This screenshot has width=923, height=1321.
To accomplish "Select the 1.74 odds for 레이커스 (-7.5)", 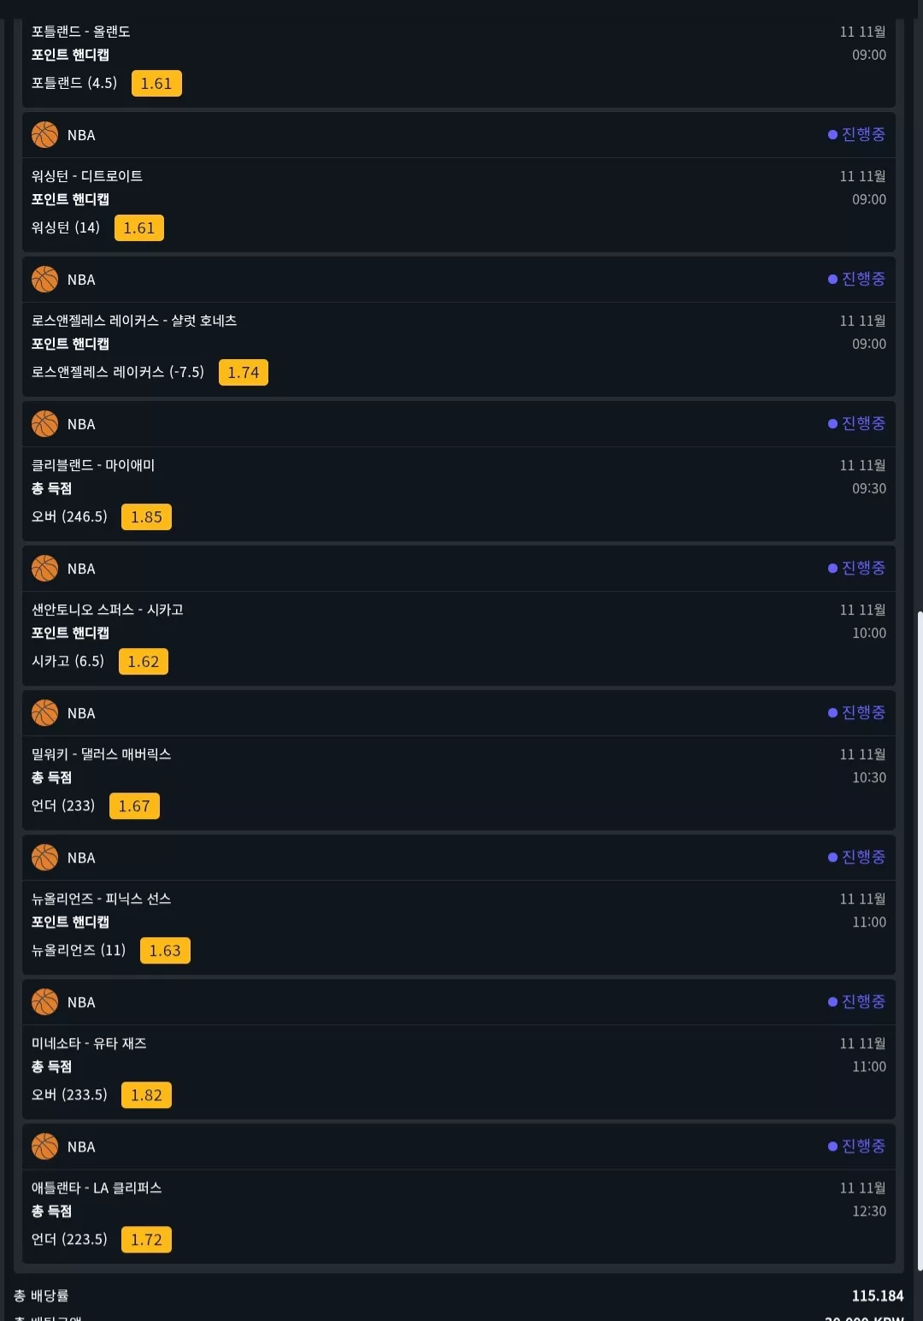I will pyautogui.click(x=244, y=373).
